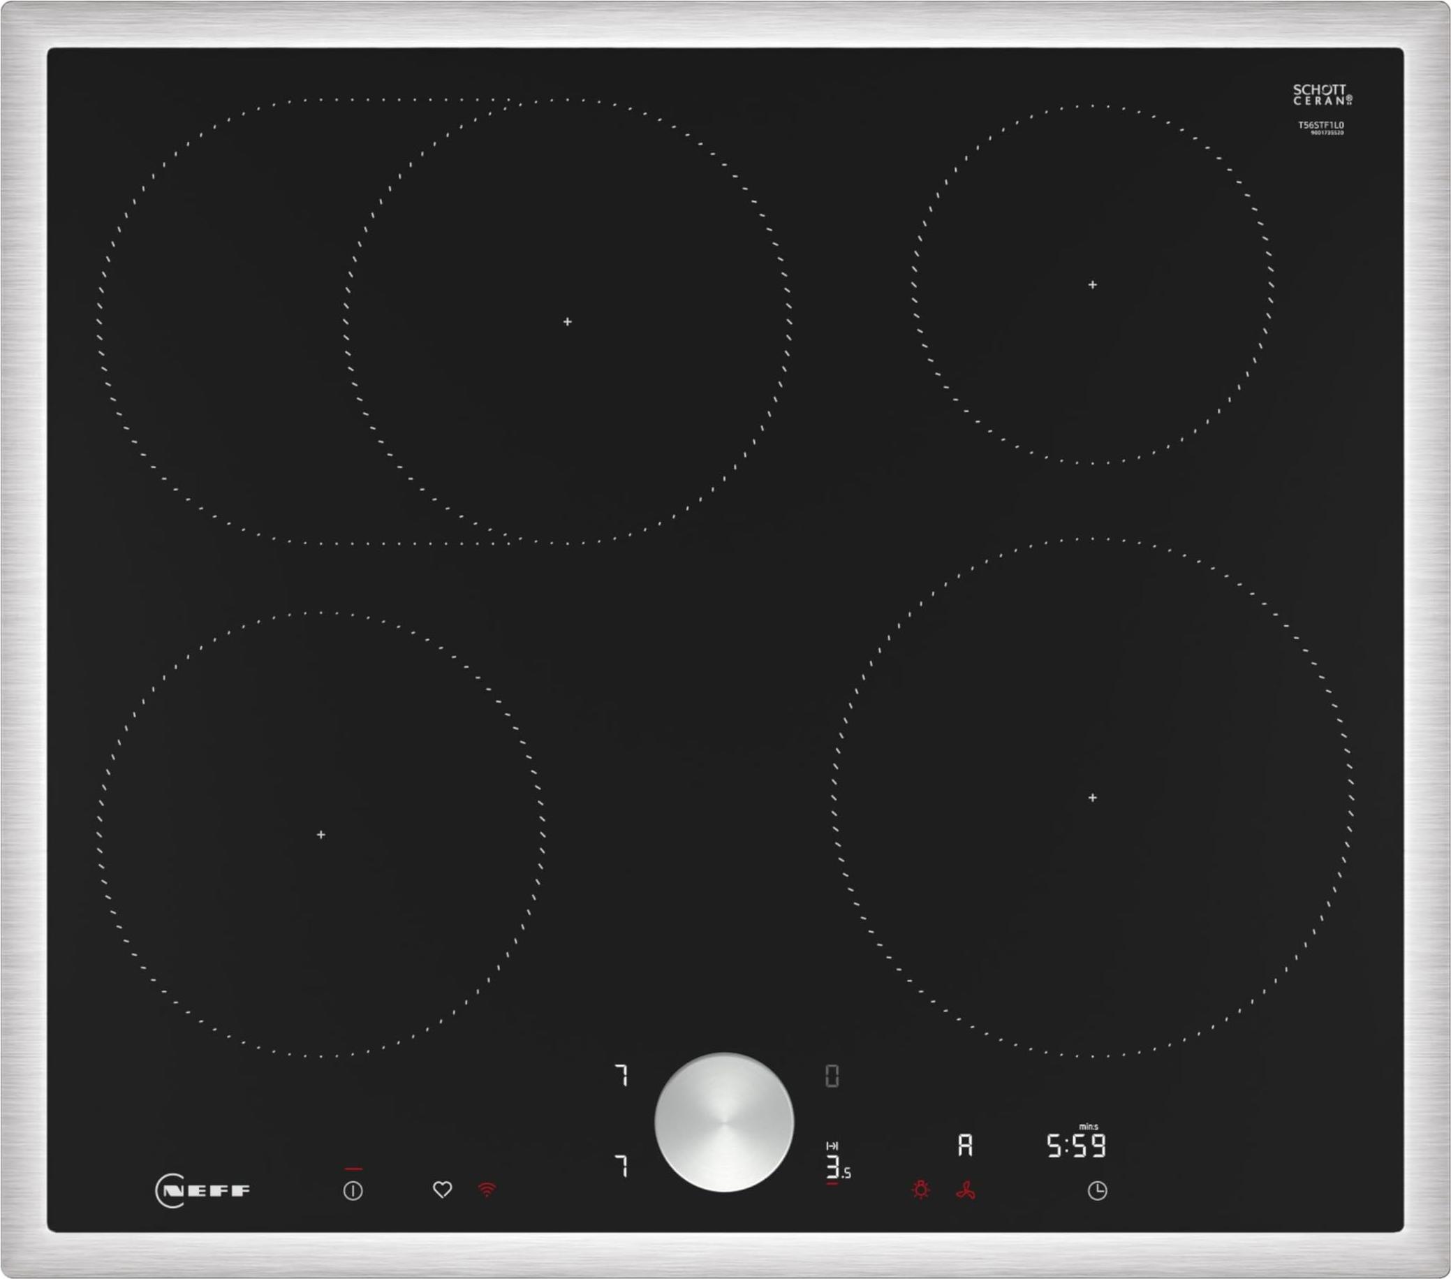Touch the central magnetic TwistPad knob
The image size is (1451, 1279).
click(x=723, y=1122)
